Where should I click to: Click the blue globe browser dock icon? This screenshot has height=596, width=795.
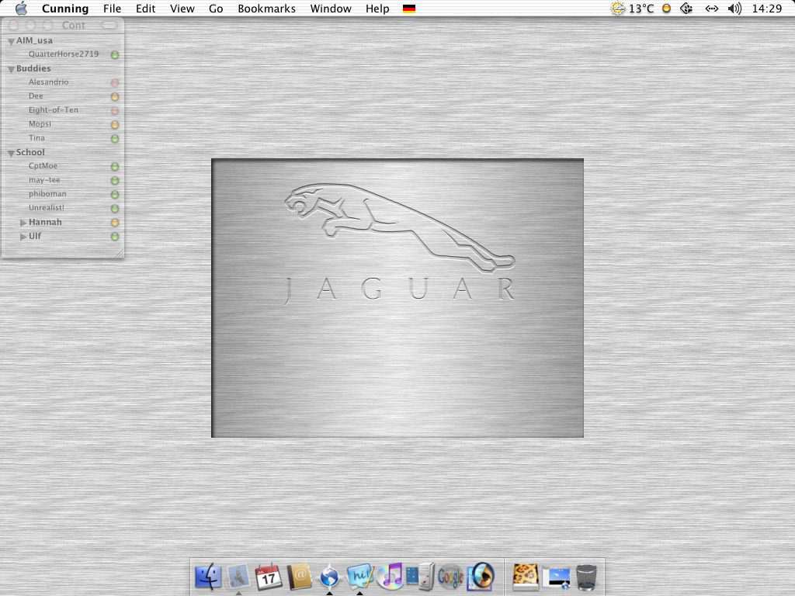329,577
